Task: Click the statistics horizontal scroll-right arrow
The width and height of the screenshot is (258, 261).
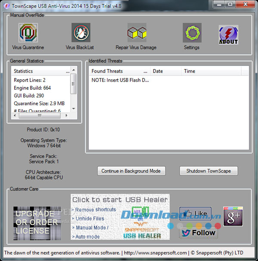Action: pos(67,115)
